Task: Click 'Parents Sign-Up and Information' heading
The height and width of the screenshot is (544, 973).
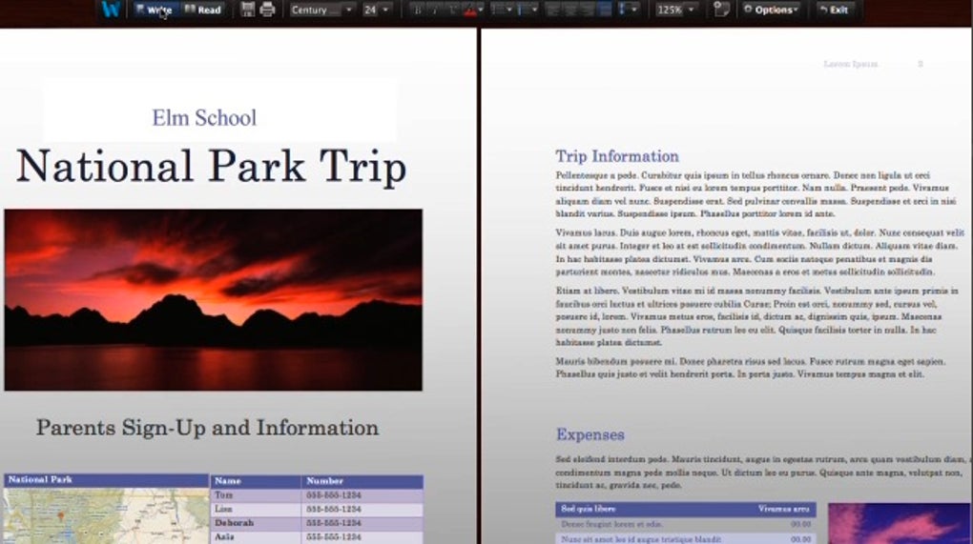Action: (207, 428)
